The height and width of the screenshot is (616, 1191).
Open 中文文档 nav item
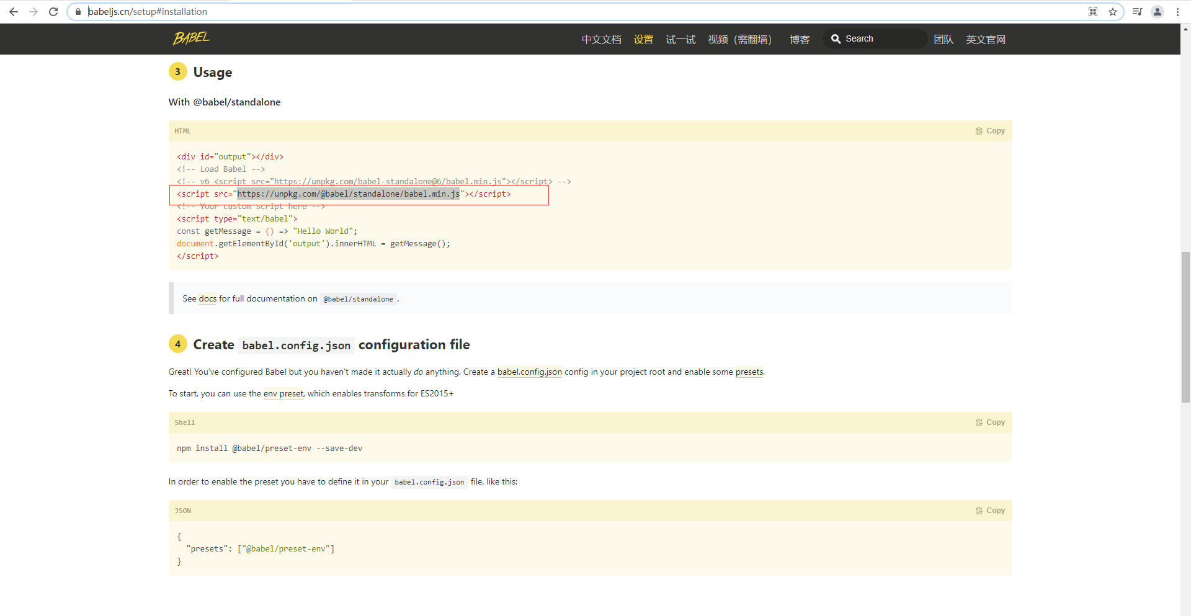601,39
